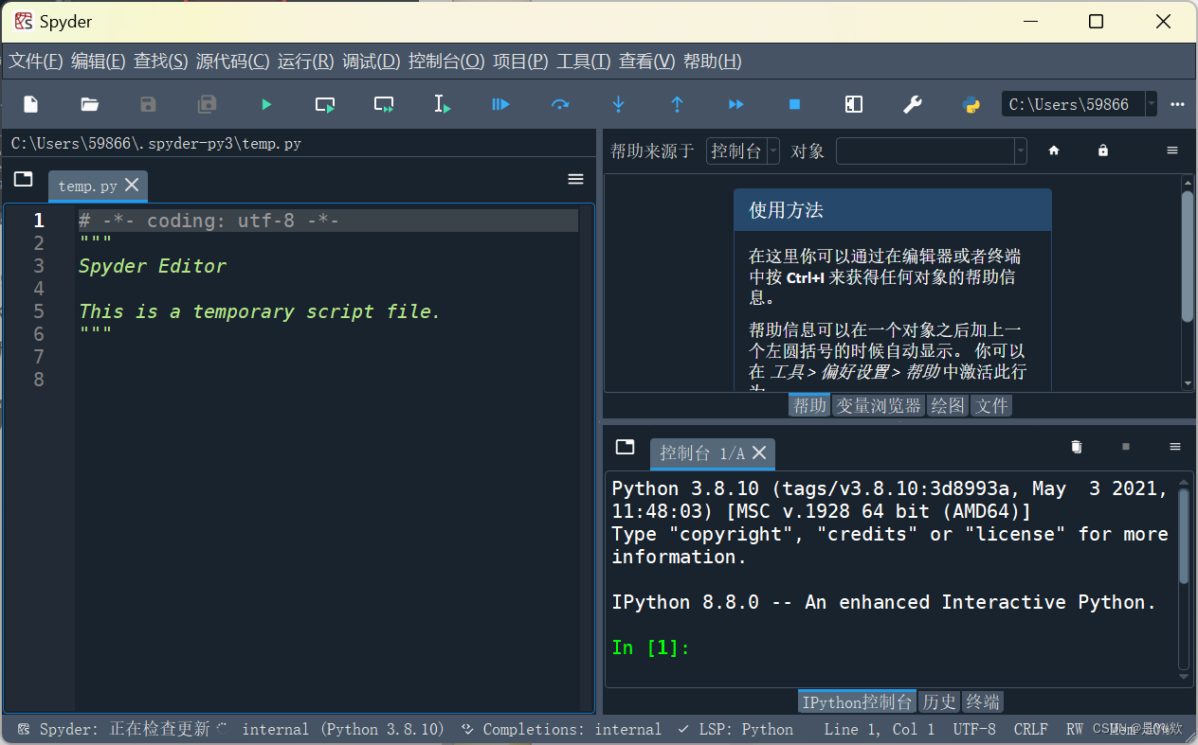Open the 源代码(C) menu

point(233,62)
